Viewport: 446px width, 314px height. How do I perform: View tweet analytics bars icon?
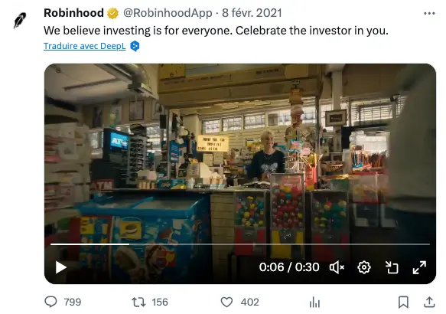[314, 302]
